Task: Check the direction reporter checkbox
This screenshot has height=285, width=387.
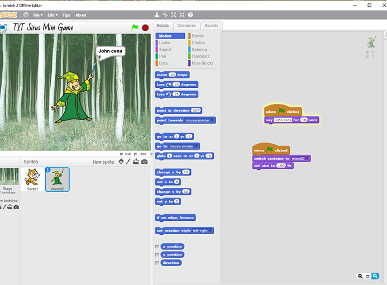Action: pyautogui.click(x=157, y=263)
